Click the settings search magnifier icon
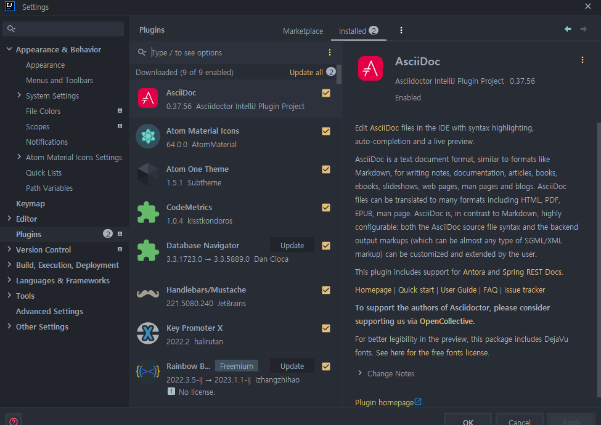Screen dimensions: 601x425 pyautogui.click(x=11, y=29)
